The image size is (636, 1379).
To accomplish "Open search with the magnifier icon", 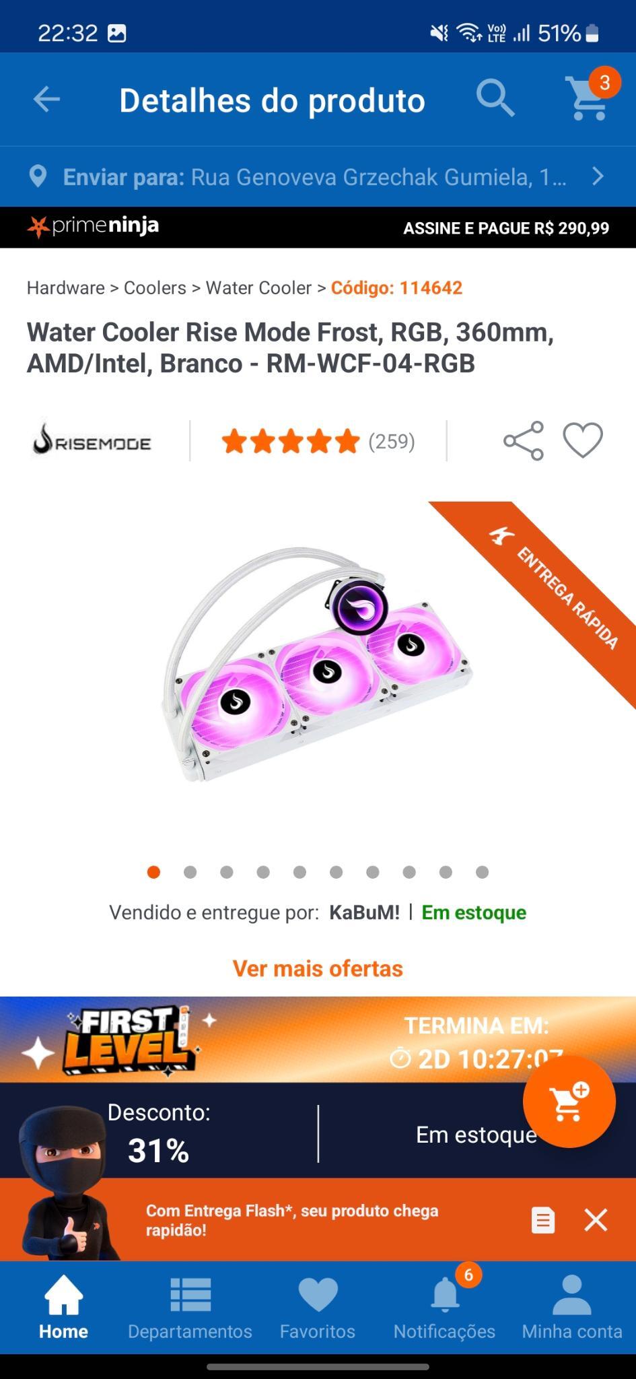I will click(495, 98).
